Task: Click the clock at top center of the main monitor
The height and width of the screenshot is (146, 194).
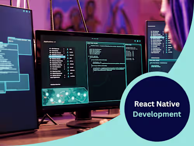Action: (95, 39)
